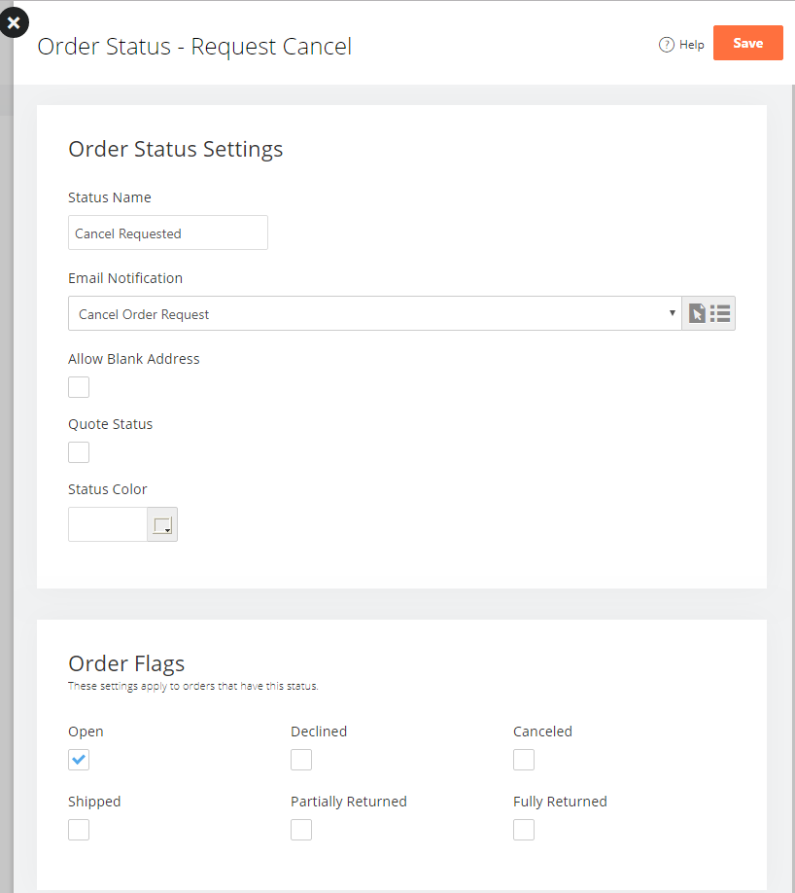795x893 pixels.
Task: Check the Canceled order flag
Action: (524, 760)
